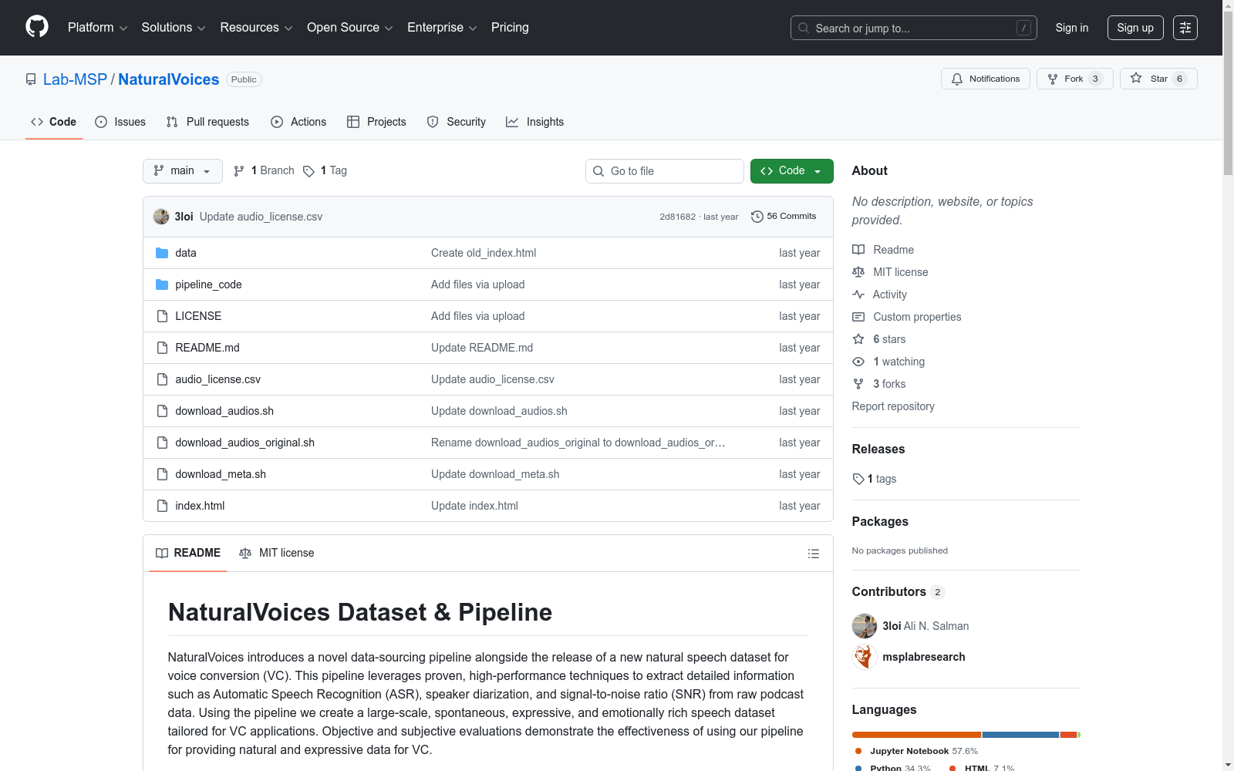Click the tag icon beside 1 tags
Screen dimensions: 1234x771
coord(858,479)
